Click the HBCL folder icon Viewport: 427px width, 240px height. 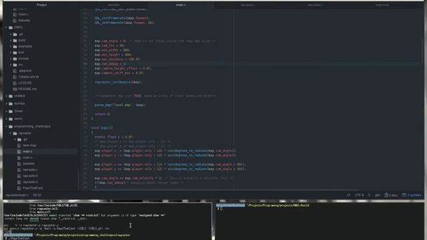click(x=11, y=27)
